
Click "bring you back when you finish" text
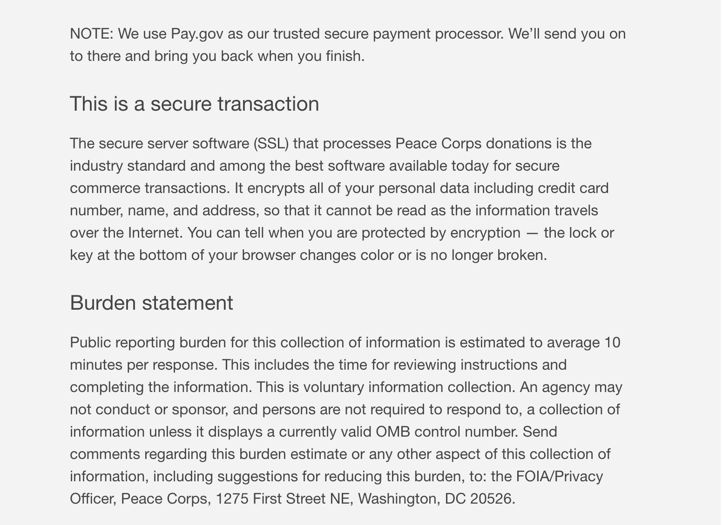tap(259, 56)
